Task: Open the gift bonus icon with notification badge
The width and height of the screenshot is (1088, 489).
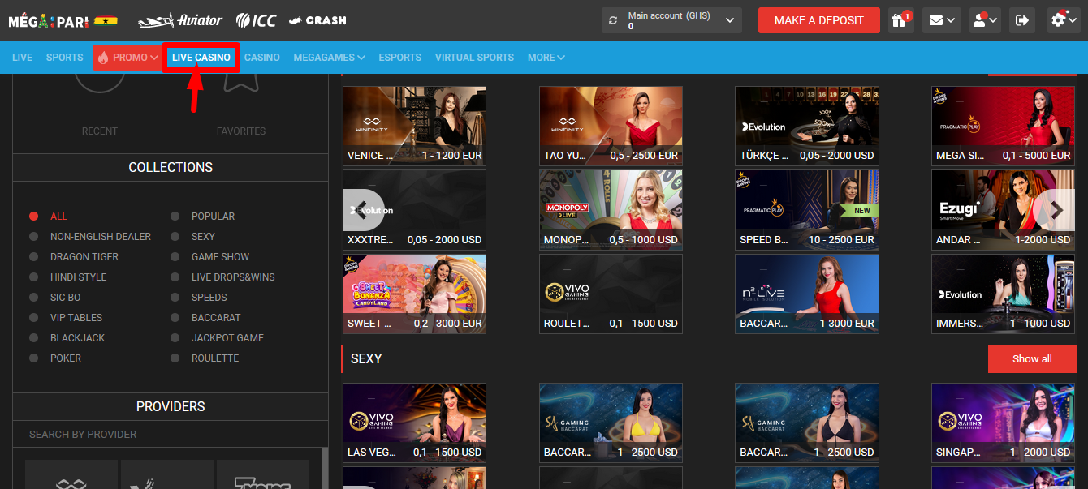Action: (x=900, y=19)
